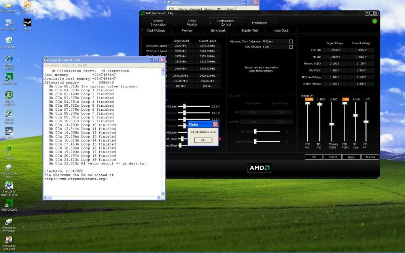Open the Recycle Bin icon

pos(9,43)
